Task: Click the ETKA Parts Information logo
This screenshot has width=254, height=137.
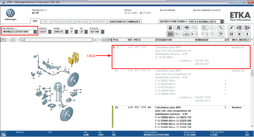Action: pyautogui.click(x=240, y=16)
